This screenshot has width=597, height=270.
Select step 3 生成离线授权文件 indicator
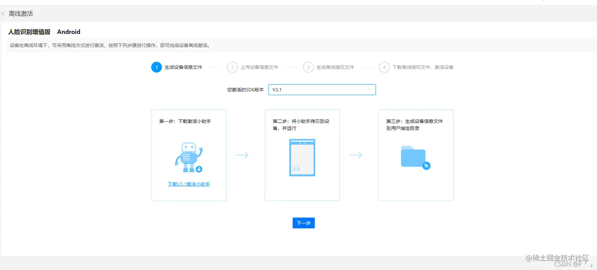click(x=308, y=67)
